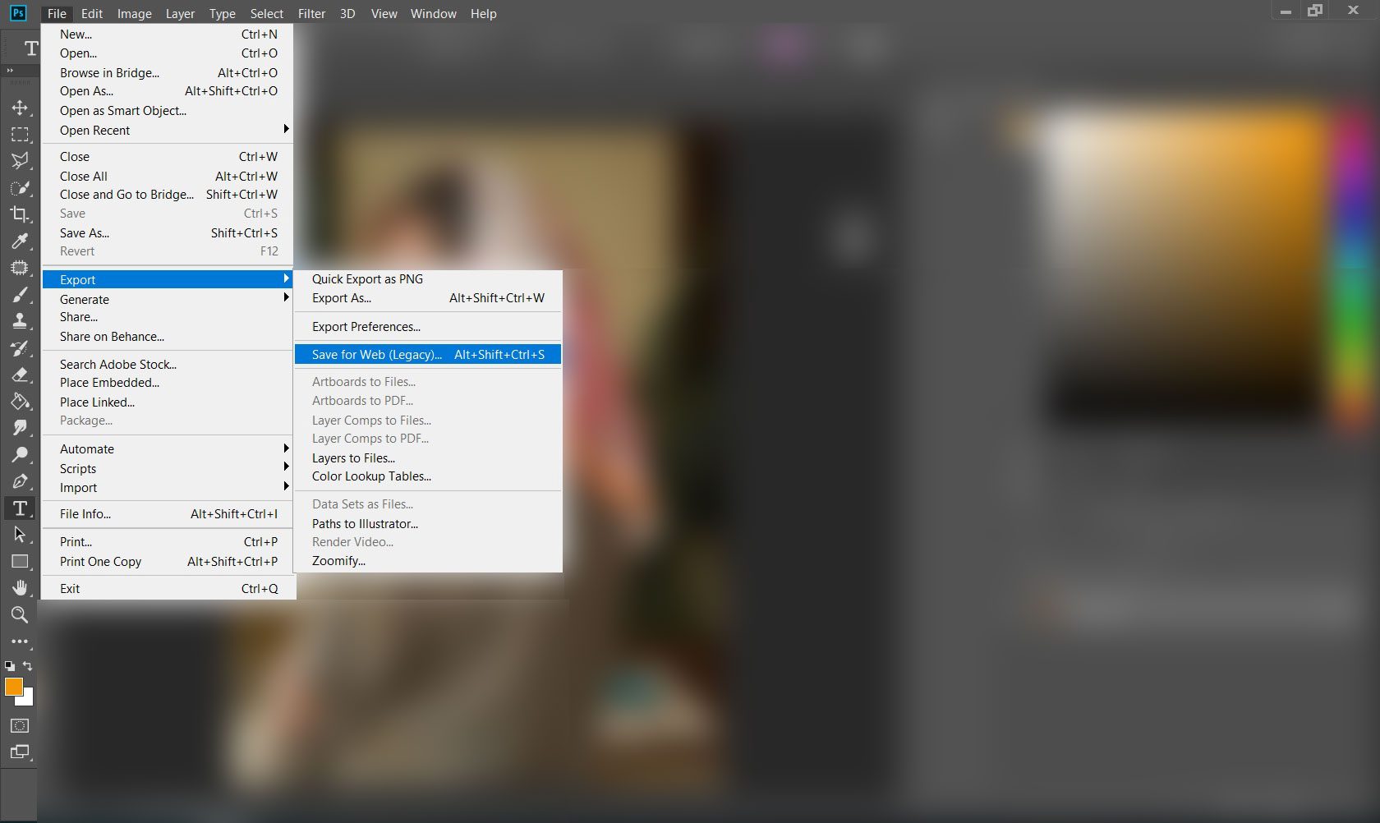Select the Horizontal Type tool in toolbar
Viewport: 1380px width, 823px height.
[x=20, y=508]
